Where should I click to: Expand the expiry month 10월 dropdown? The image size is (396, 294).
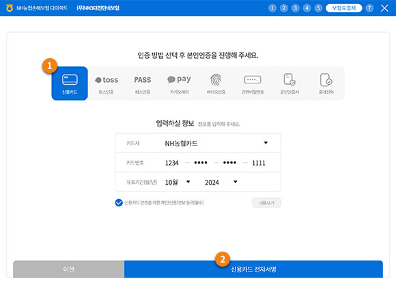click(x=178, y=182)
